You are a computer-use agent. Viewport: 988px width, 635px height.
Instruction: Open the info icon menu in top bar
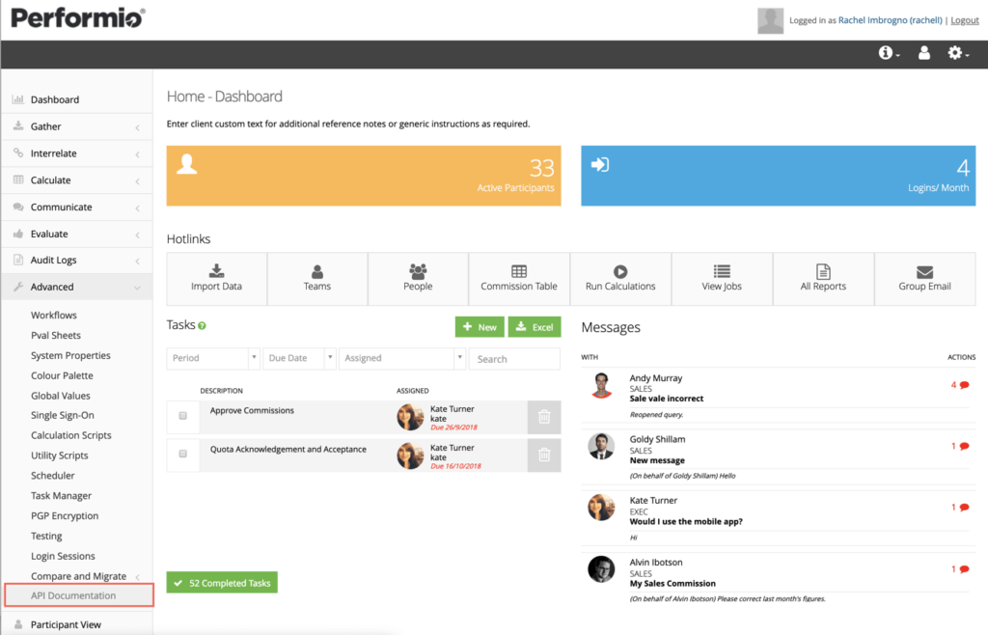889,53
